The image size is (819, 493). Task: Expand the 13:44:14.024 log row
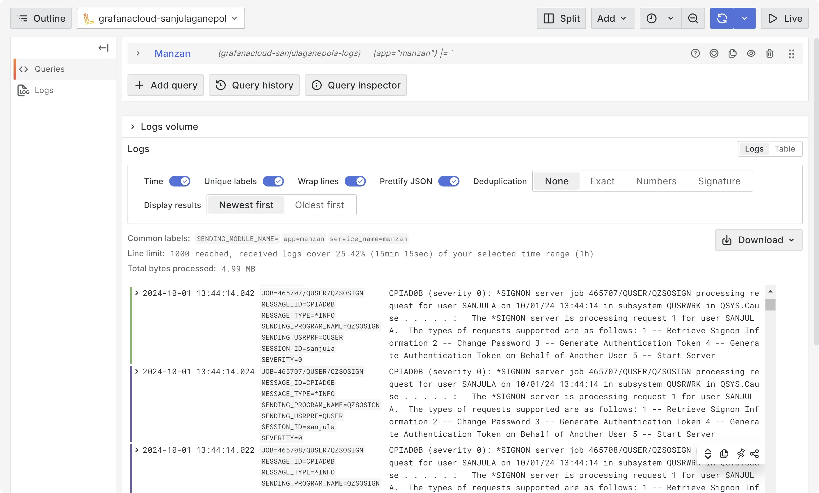pos(137,371)
